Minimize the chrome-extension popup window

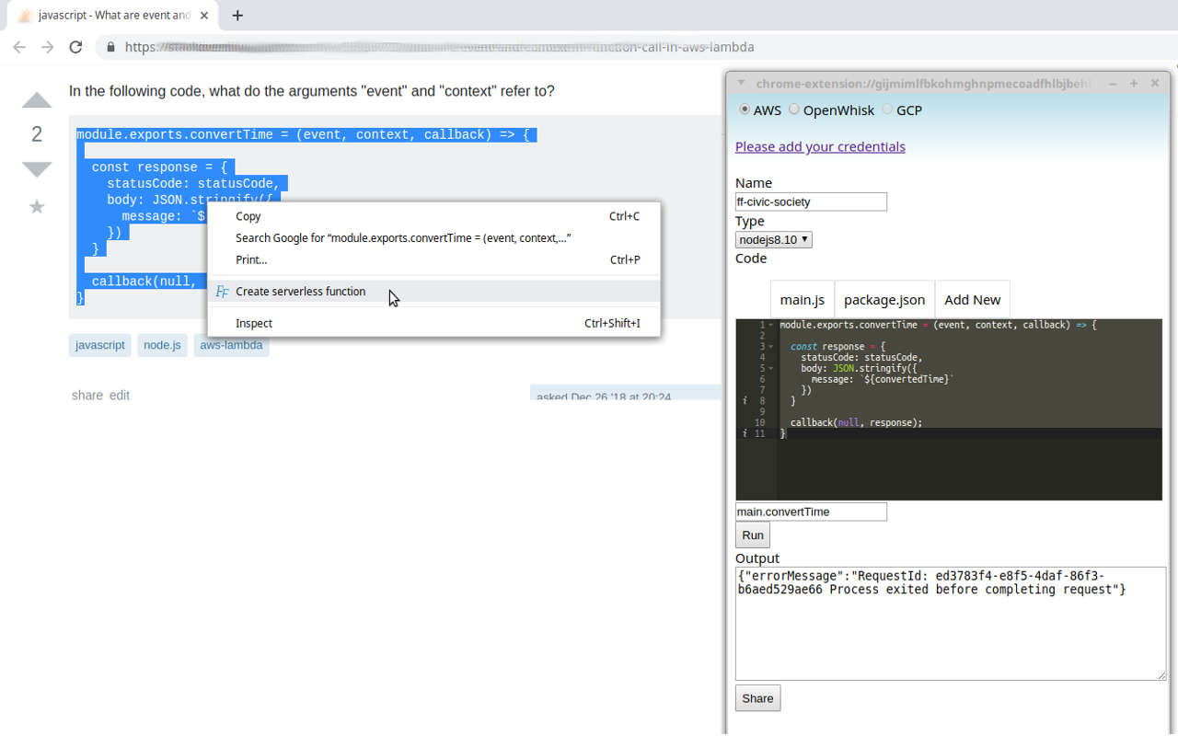(1113, 84)
